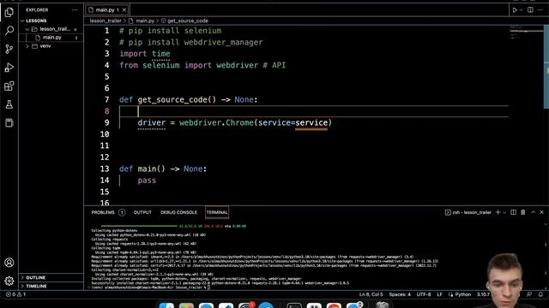Place cursor on line 8 of editor
The height and width of the screenshot is (308, 549).
[314, 111]
